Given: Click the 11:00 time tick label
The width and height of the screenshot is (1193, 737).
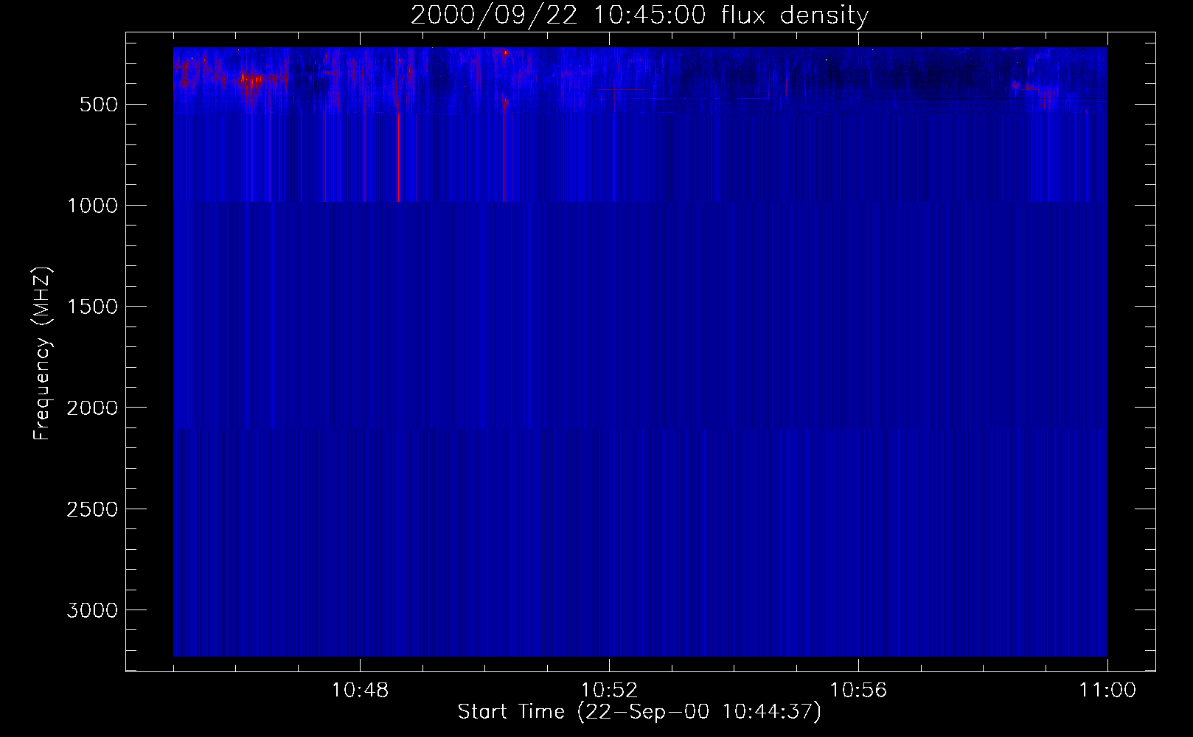Looking at the screenshot, I should tap(1107, 691).
